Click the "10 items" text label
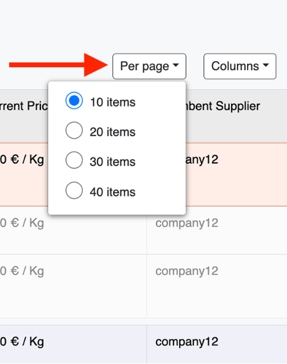Viewport: 287px width, 364px height. (x=112, y=102)
